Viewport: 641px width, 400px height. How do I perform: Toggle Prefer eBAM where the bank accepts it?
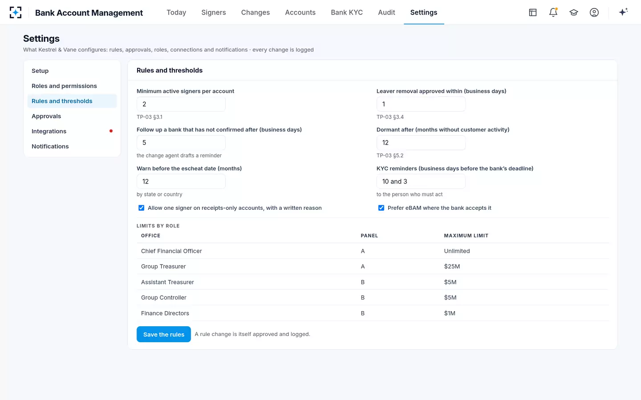pyautogui.click(x=381, y=208)
